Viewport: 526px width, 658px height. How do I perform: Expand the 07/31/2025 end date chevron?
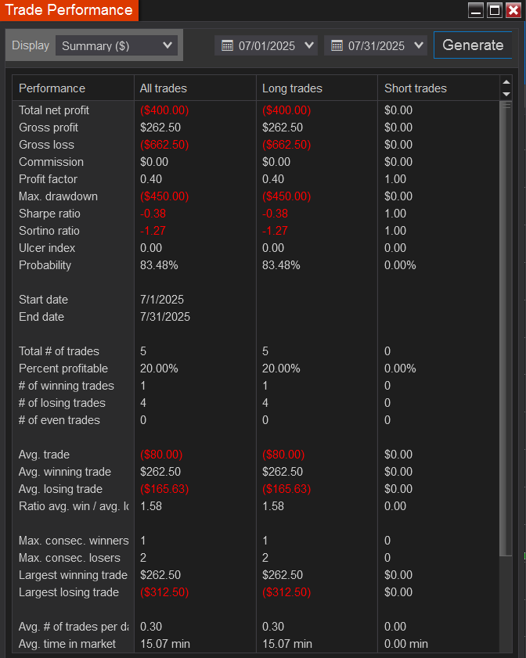[418, 46]
